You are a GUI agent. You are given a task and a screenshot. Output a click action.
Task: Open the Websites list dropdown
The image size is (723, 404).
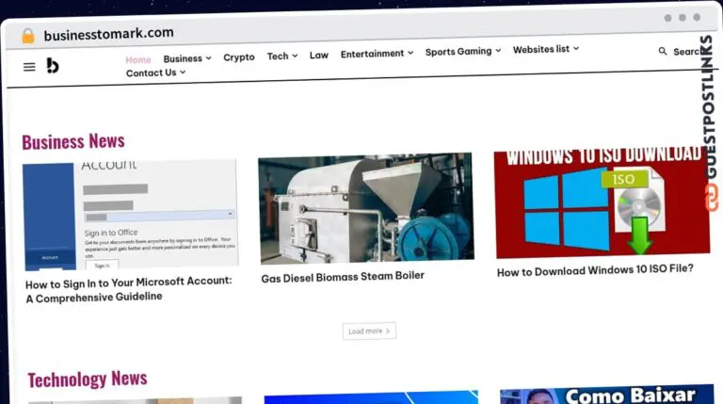(545, 49)
